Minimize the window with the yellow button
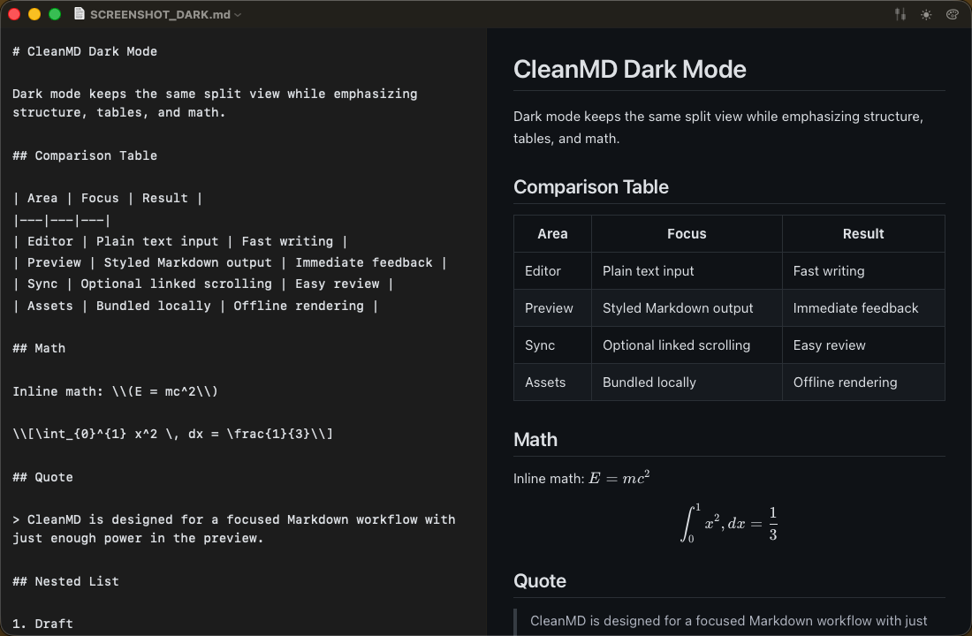The image size is (972, 636). point(34,14)
